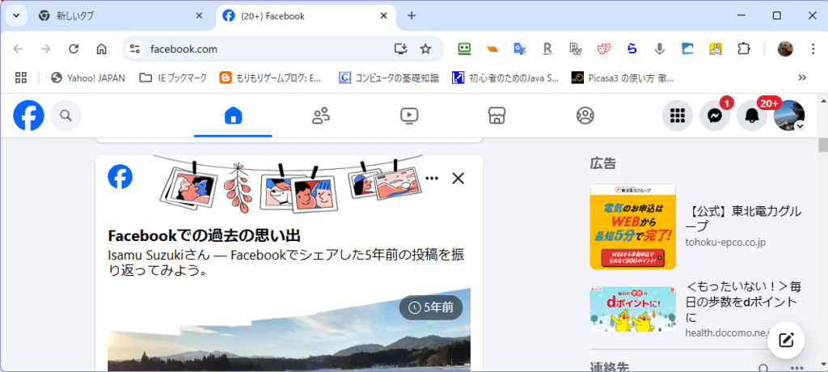Screen dimensions: 828x372
Task: Click the page vertical scrollbar thumb
Action: [x=822, y=146]
